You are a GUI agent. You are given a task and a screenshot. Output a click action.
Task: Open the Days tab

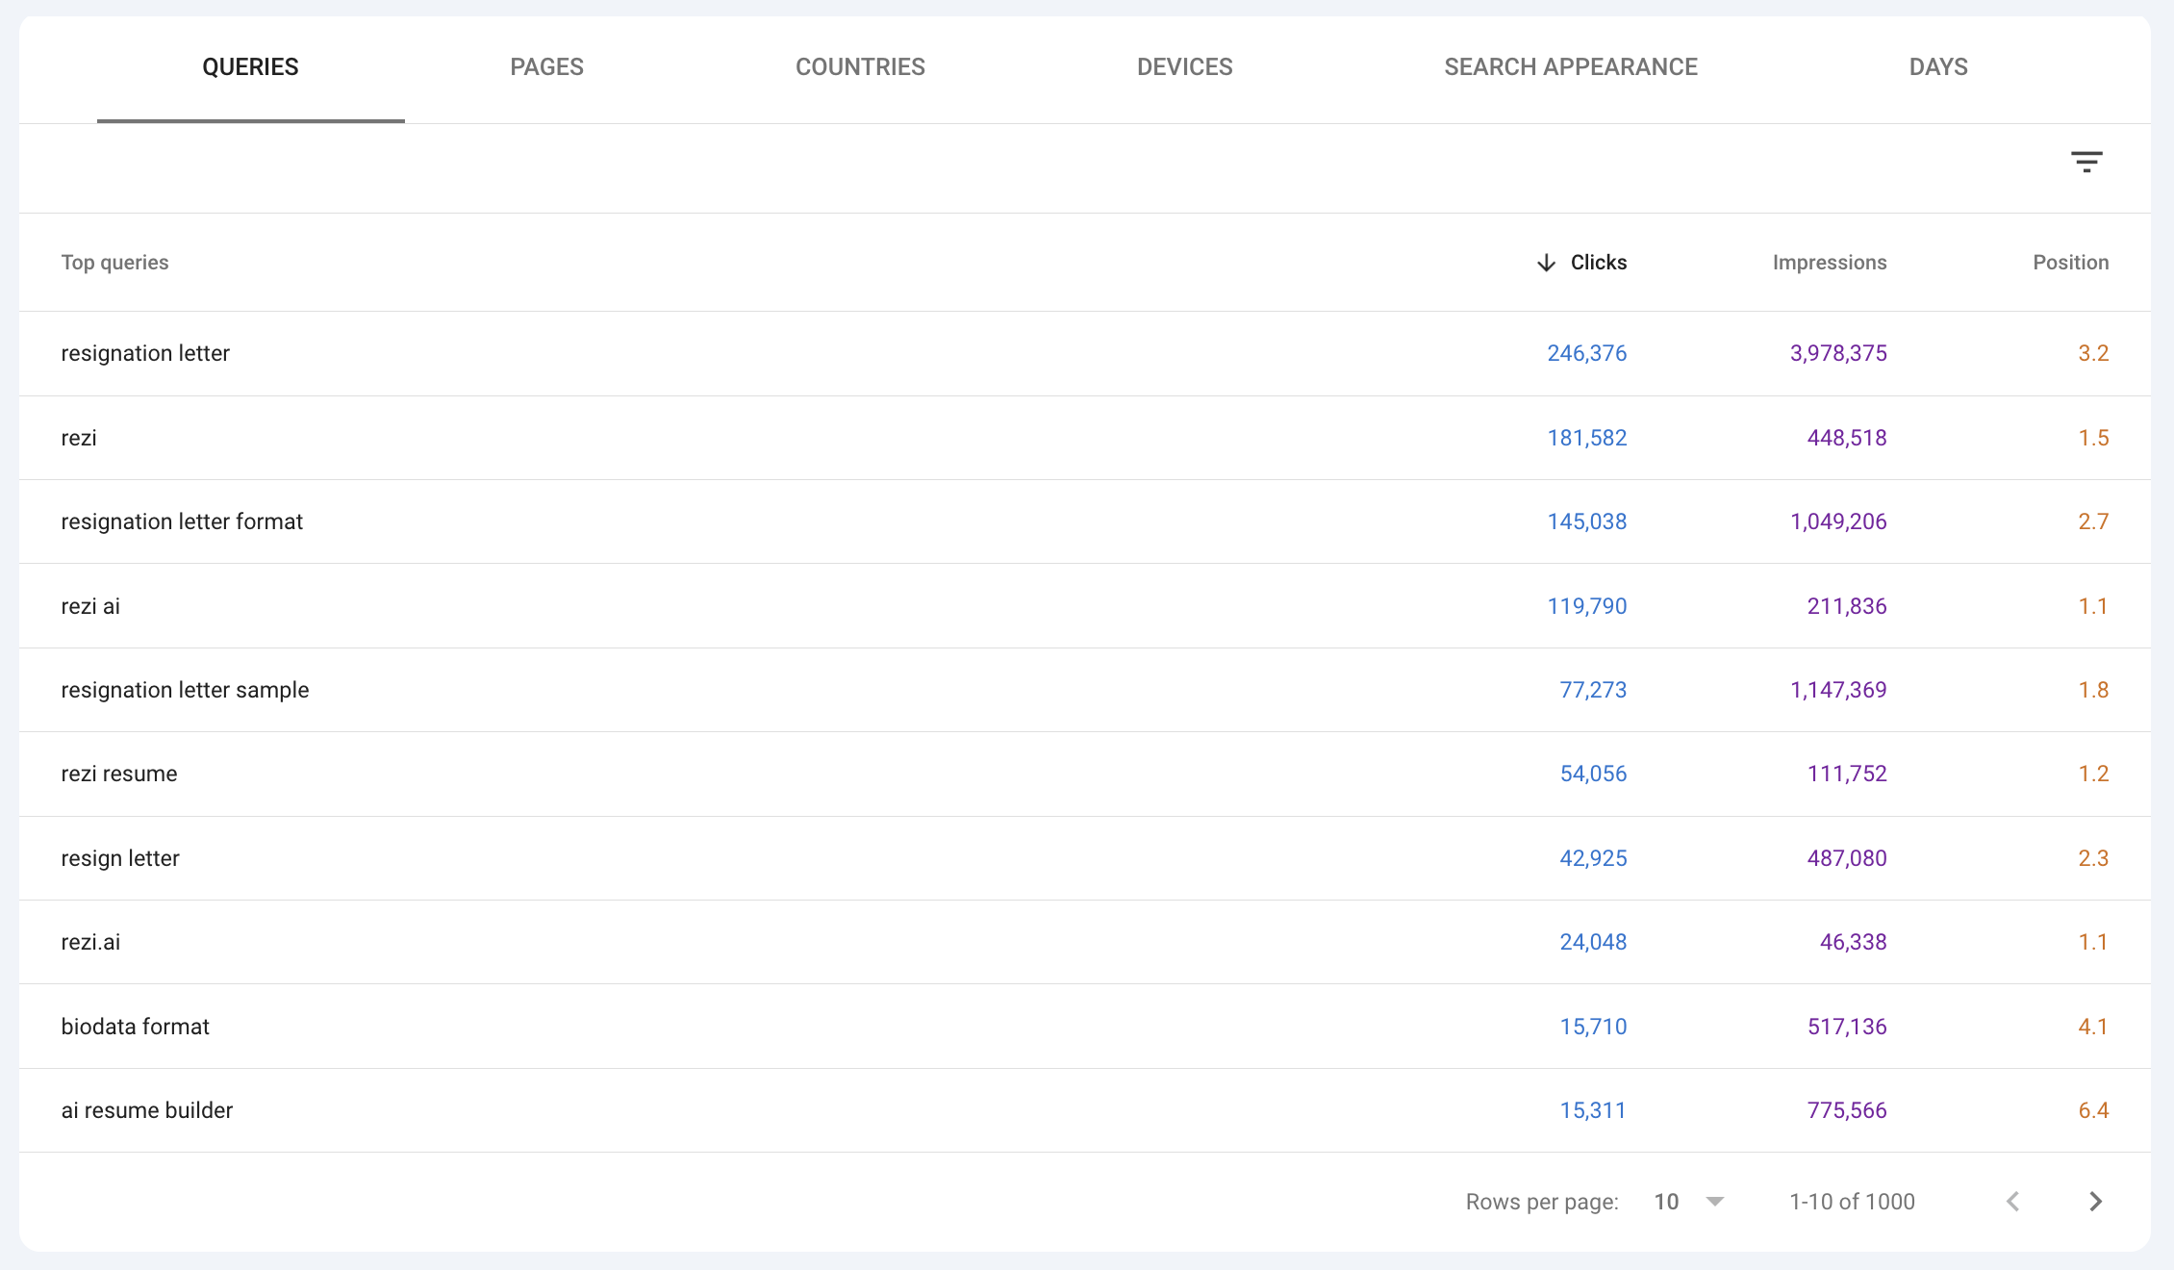[1937, 67]
